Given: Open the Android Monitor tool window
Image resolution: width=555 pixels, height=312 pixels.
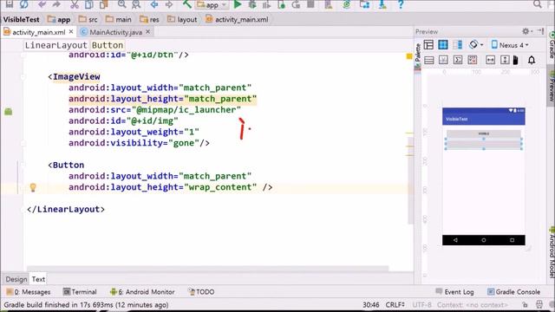Looking at the screenshot, I should [142, 292].
